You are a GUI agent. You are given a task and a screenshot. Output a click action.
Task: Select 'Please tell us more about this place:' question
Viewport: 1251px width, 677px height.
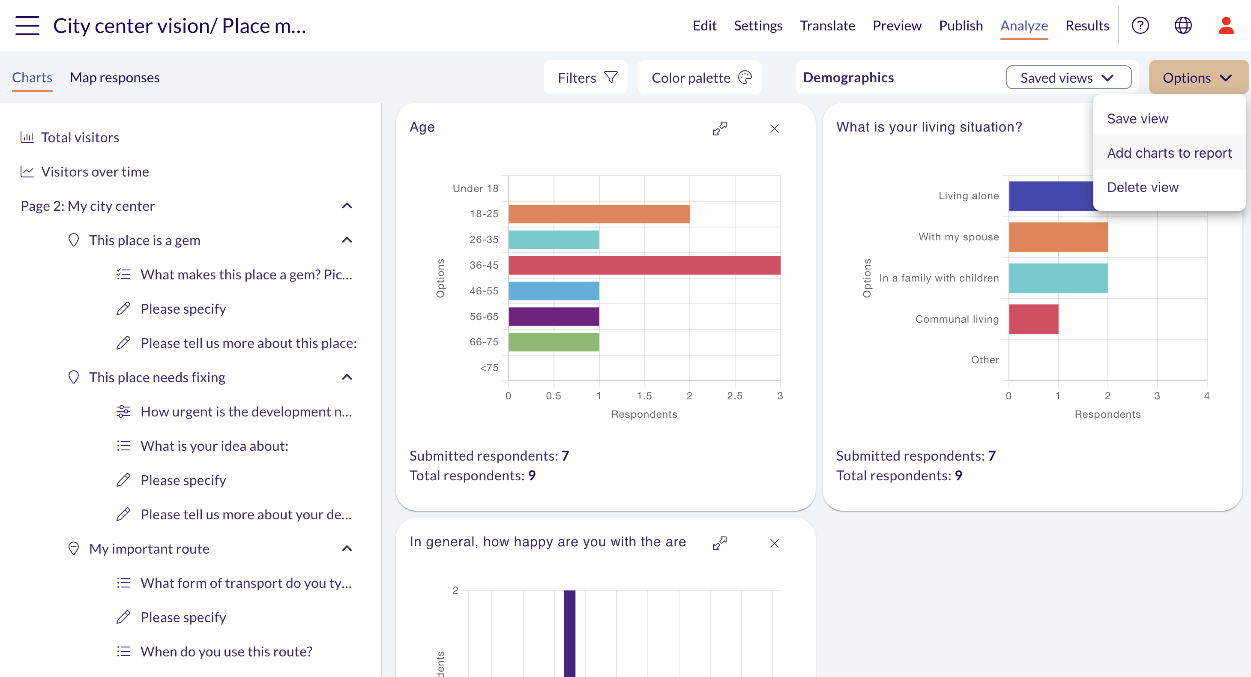point(248,343)
